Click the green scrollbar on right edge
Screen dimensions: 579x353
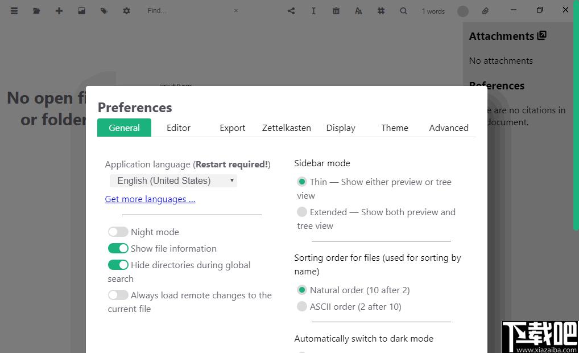(x=576, y=114)
